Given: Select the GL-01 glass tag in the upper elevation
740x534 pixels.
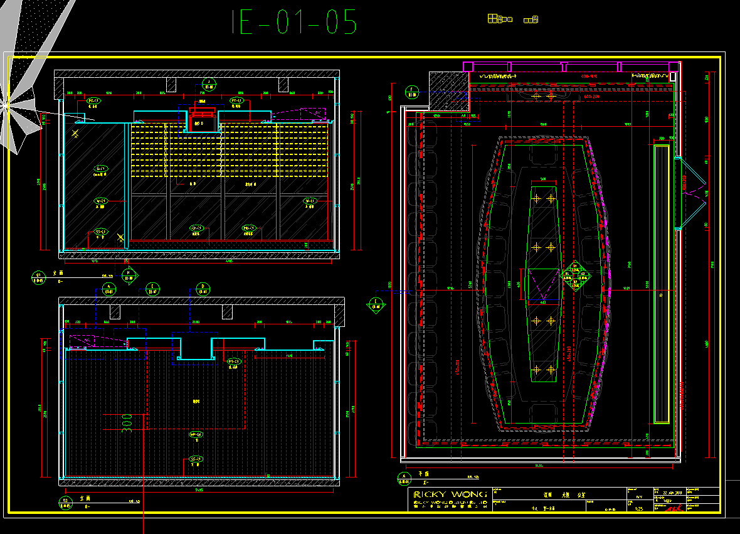Looking at the screenshot, I should pos(100,169).
